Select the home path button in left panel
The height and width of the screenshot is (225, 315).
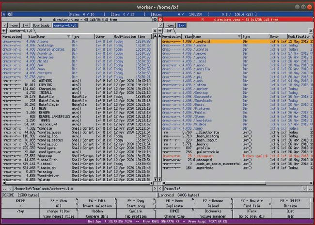click(14, 25)
